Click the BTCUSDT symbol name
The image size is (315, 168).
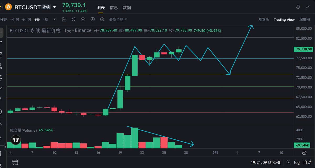(27, 7)
